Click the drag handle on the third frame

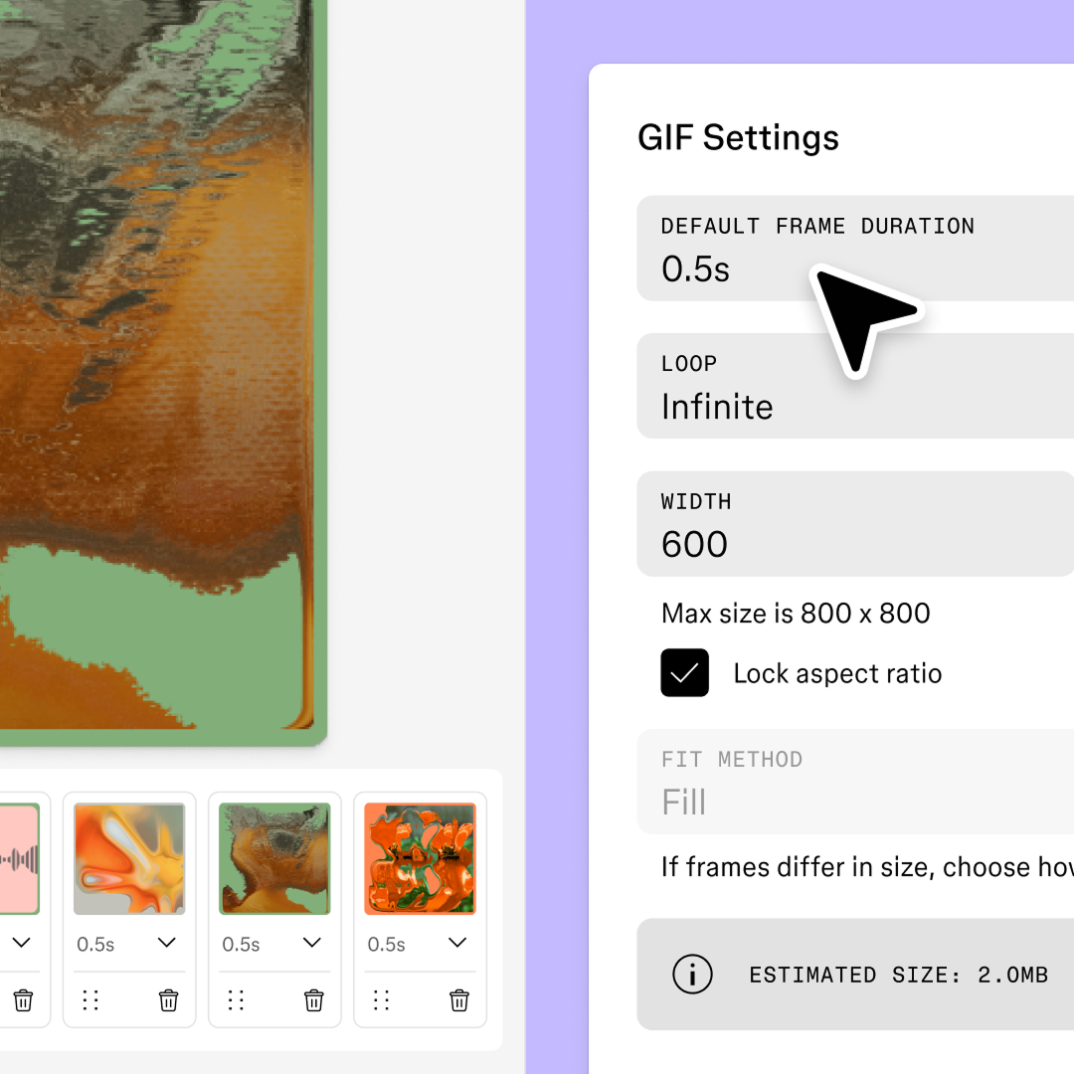pyautogui.click(x=236, y=1000)
